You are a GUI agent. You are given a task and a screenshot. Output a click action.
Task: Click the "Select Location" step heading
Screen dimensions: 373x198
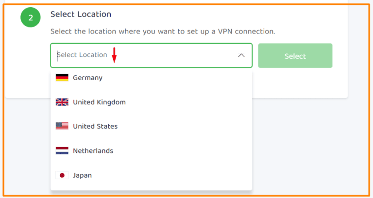pyautogui.click(x=81, y=15)
